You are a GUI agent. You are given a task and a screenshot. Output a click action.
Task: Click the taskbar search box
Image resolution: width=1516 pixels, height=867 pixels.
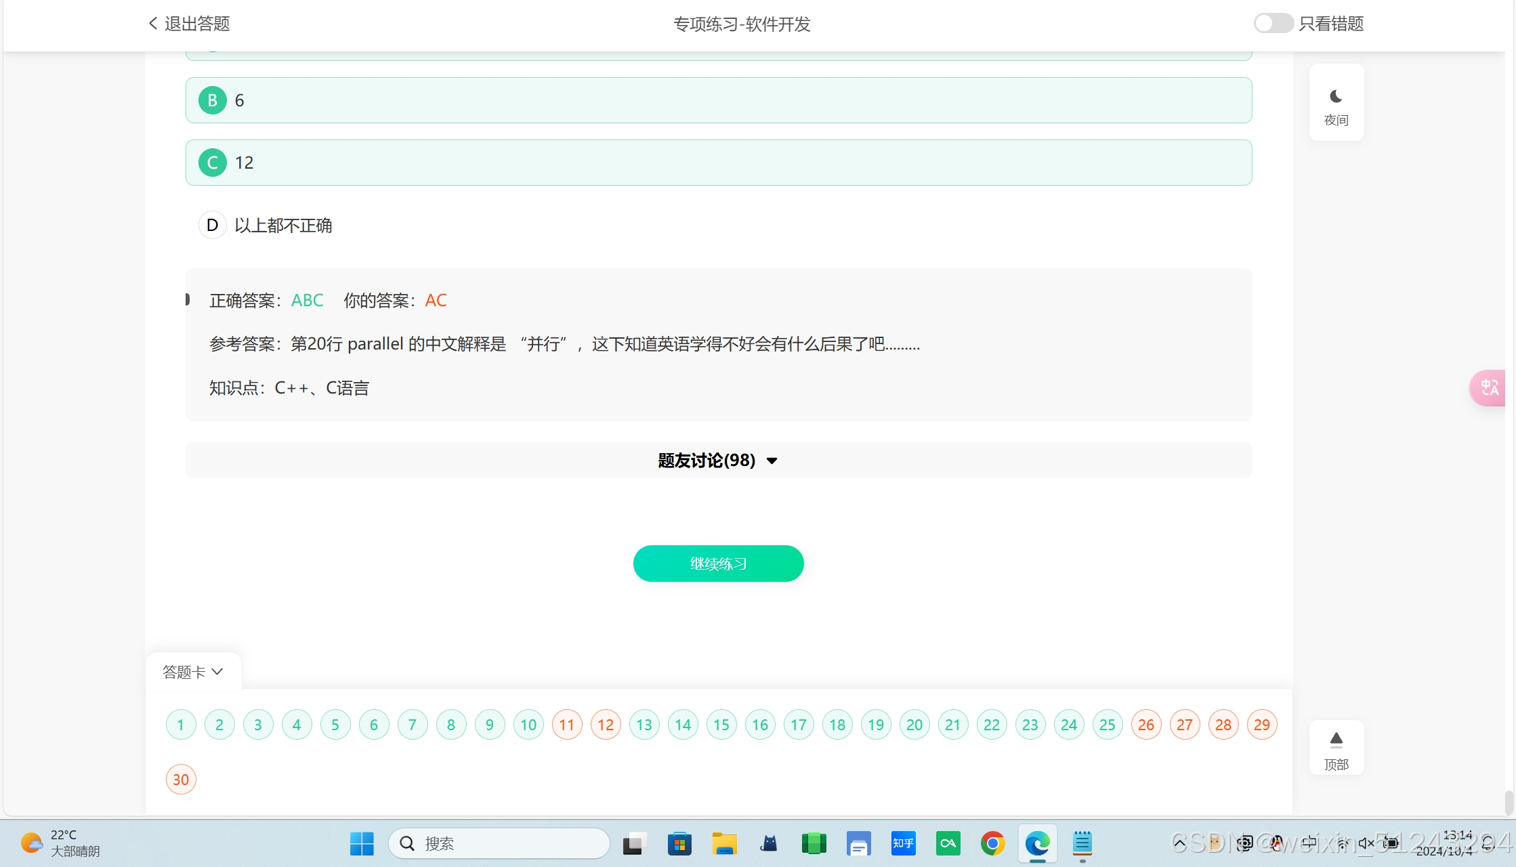tap(500, 843)
